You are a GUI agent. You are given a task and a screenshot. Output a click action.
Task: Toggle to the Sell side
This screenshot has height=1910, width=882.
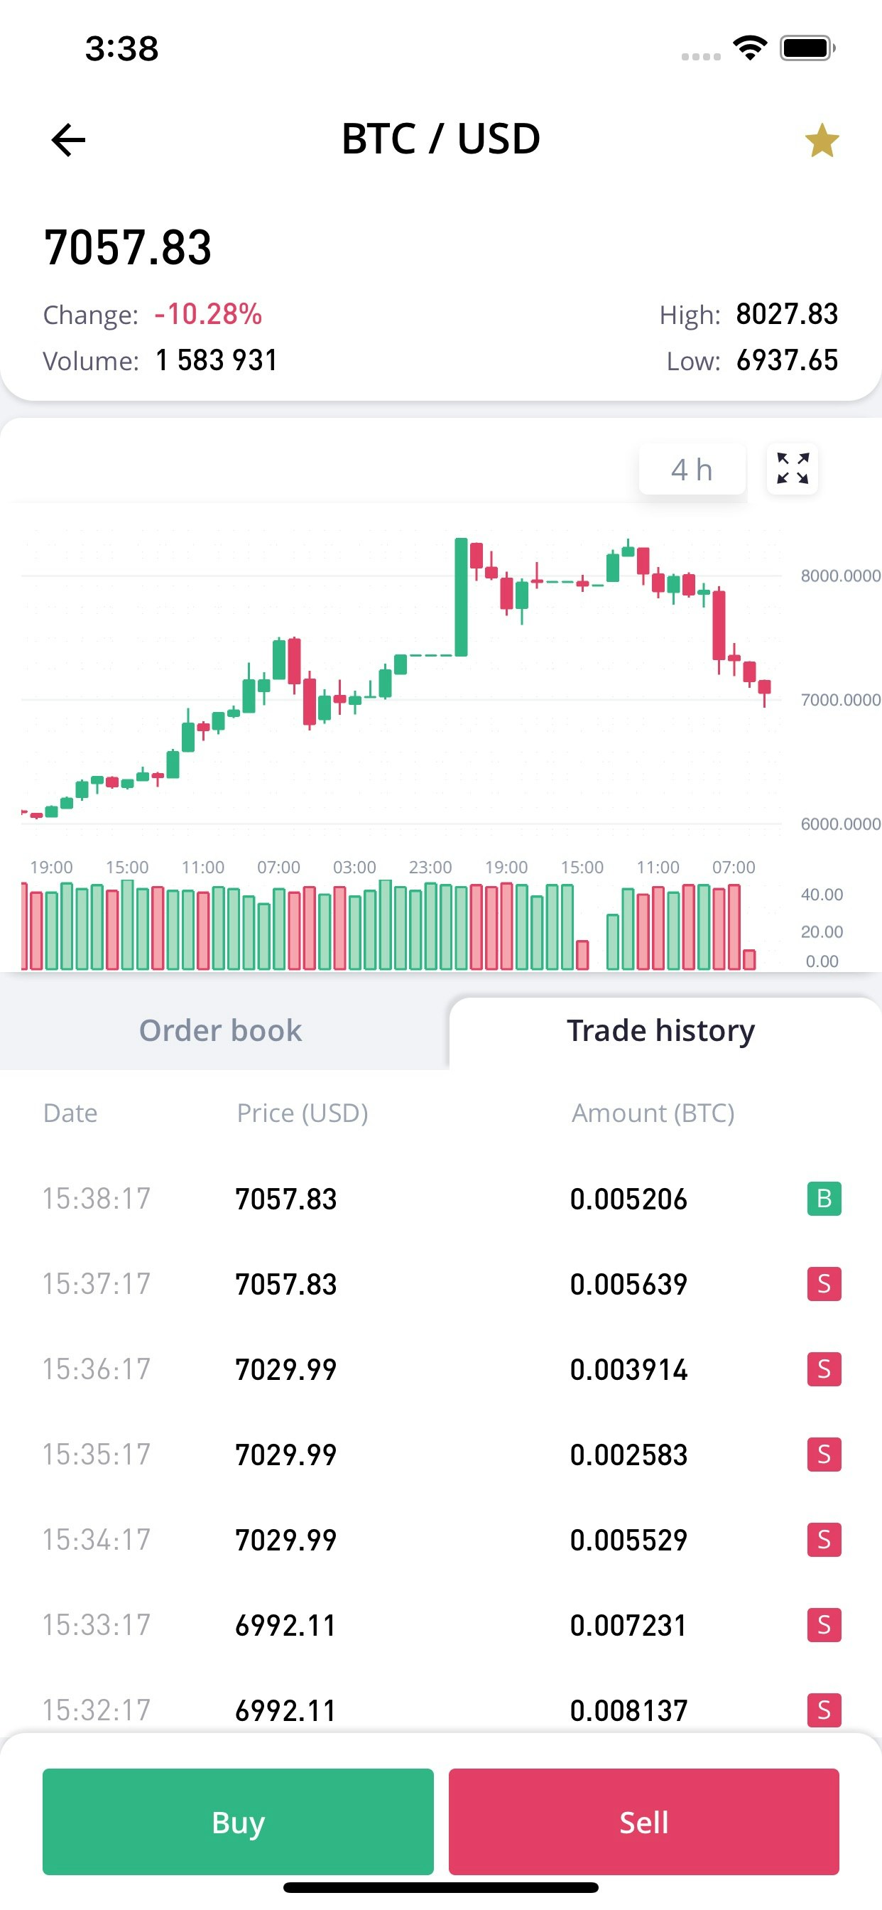click(x=643, y=1823)
